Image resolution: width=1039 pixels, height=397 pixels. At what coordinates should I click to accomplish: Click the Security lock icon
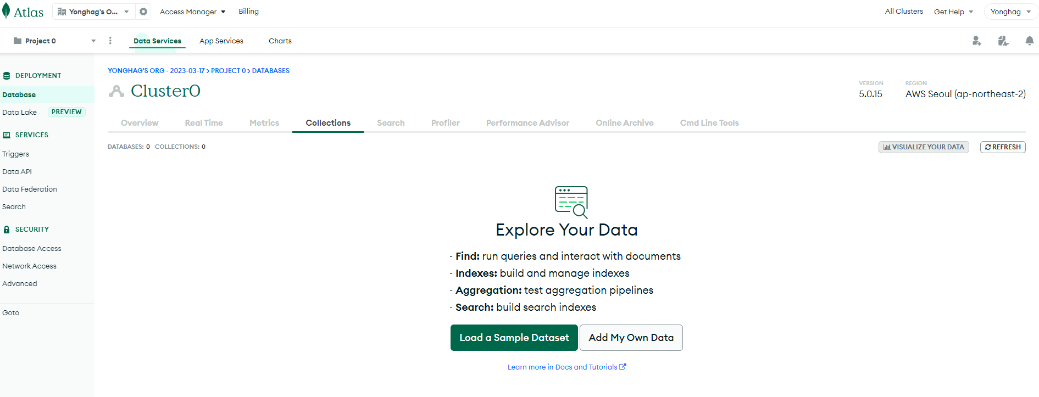[x=7, y=230]
